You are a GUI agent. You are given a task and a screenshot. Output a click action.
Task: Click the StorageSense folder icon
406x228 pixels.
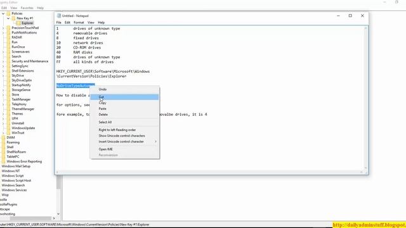click(x=8, y=90)
